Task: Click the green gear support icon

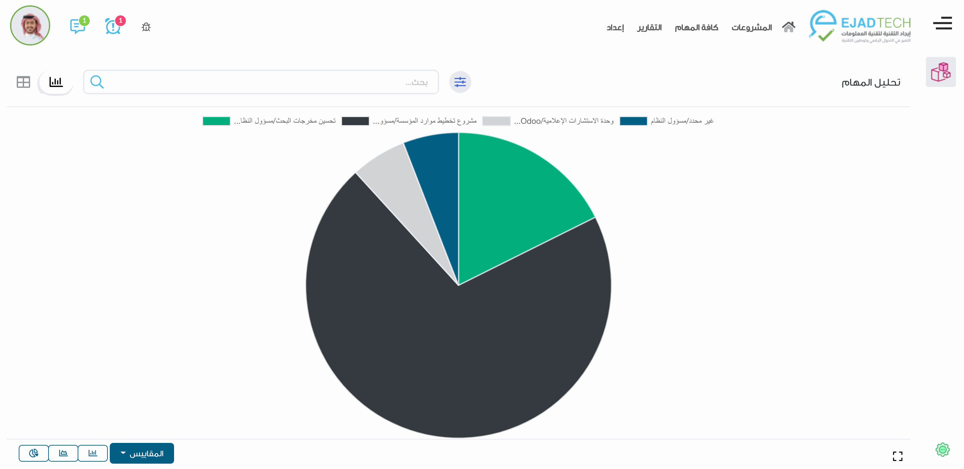Action: click(x=942, y=450)
